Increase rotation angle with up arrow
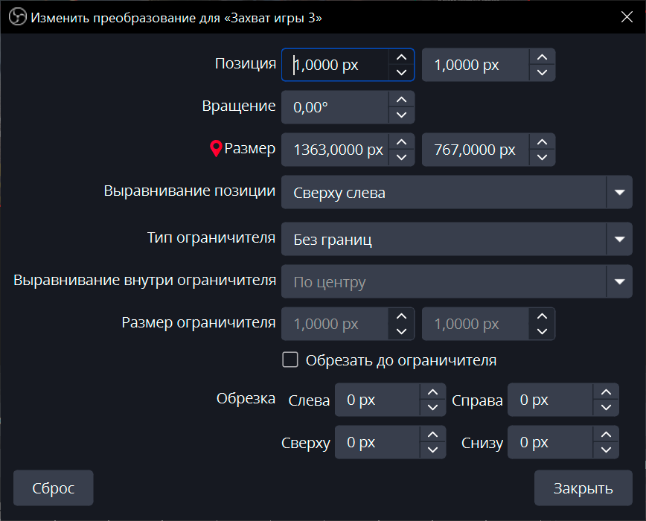The image size is (646, 521). (402, 100)
